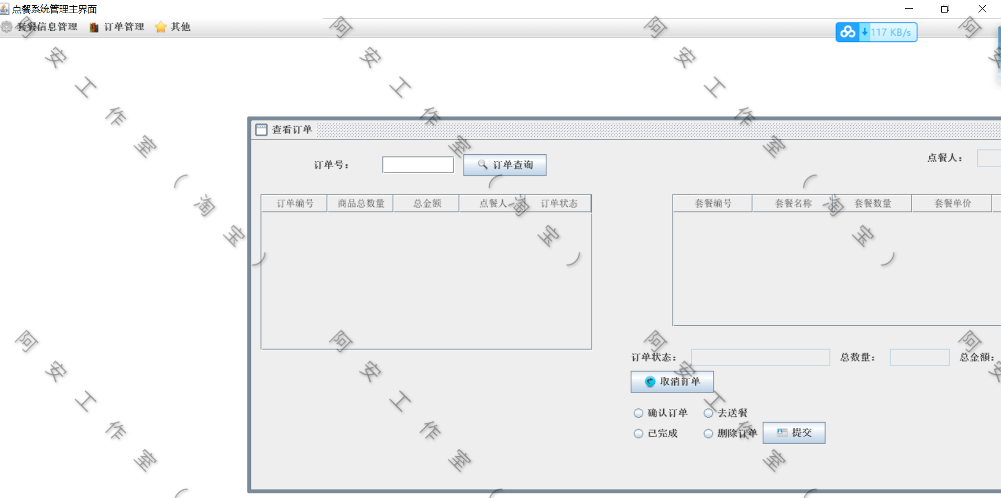This screenshot has width=1001, height=498.
Task: Click the icon on the 提交 button
Action: [782, 433]
